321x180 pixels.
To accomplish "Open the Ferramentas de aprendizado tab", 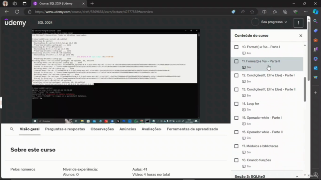I will [x=192, y=129].
